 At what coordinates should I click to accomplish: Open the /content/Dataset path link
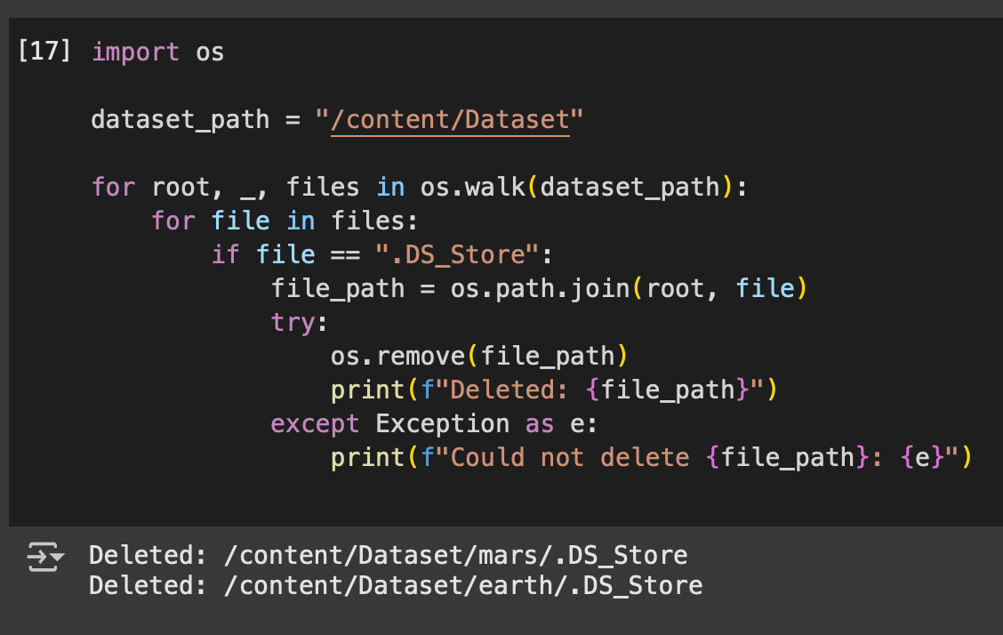point(450,119)
